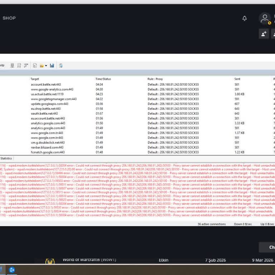Viewport: 275px width, 275px height.
Task: Open Battle.net notifications bell
Action: point(245,18)
